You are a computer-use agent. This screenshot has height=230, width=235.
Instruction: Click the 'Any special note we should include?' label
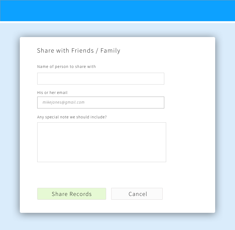click(x=72, y=117)
